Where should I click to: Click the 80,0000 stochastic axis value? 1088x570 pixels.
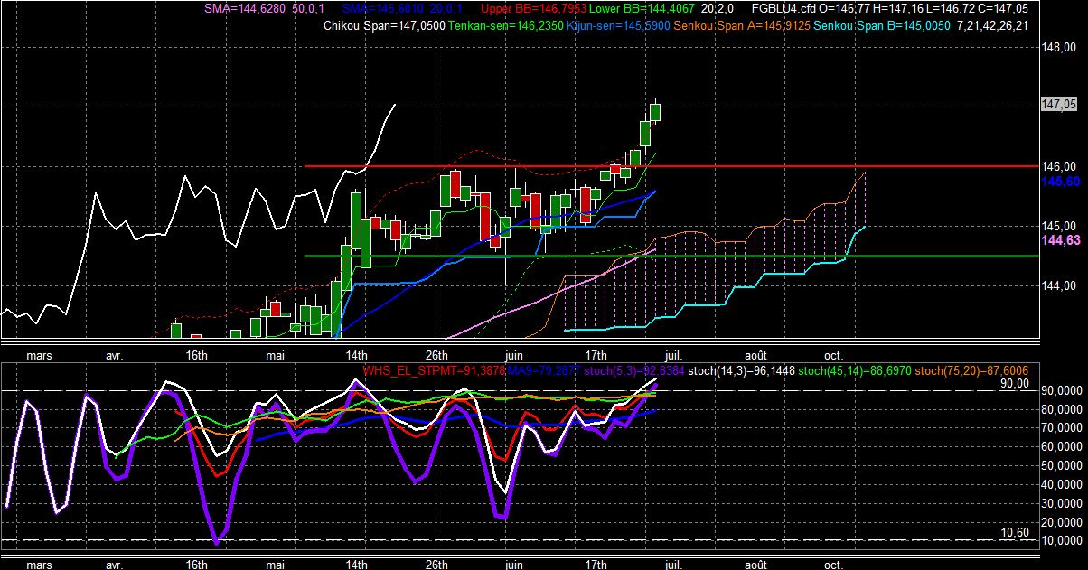(1061, 409)
